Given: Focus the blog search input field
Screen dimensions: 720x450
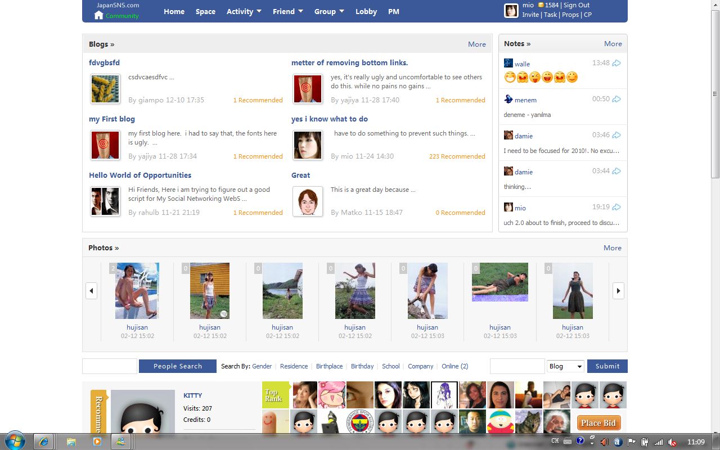Looking at the screenshot, I should tap(517, 366).
